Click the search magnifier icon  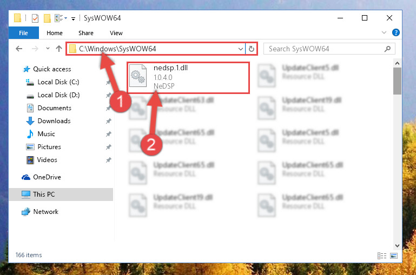coord(388,49)
